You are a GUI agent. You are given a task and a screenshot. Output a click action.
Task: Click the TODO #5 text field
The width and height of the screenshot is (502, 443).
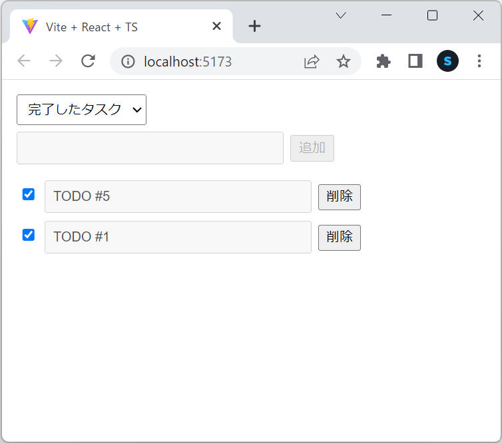pos(178,196)
